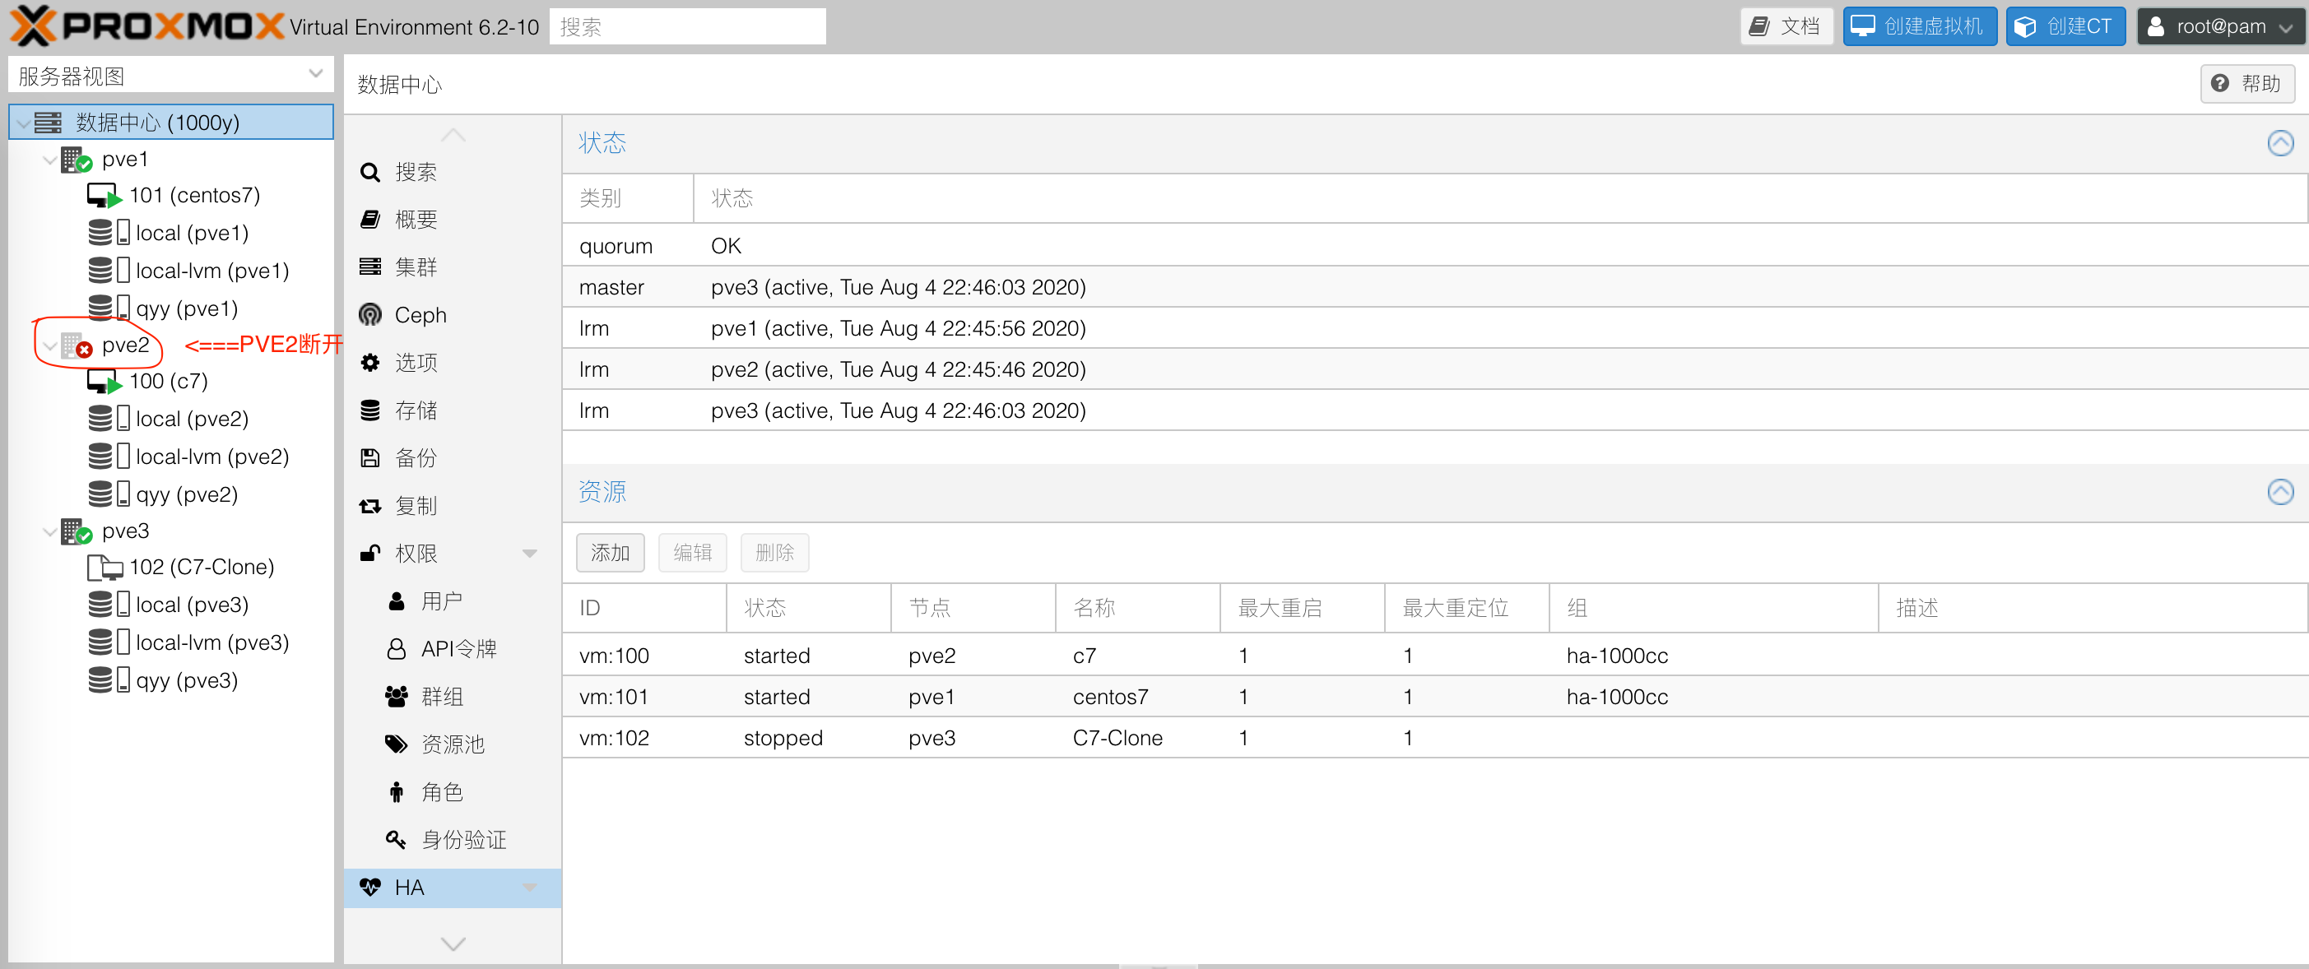This screenshot has width=2309, height=969.
Task: Click the 帮助 button
Action: (x=2246, y=83)
